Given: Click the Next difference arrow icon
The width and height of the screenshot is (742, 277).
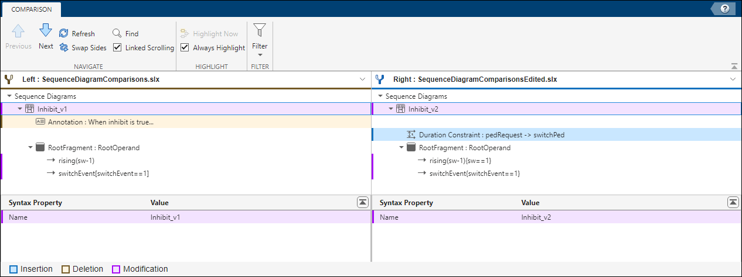Looking at the screenshot, I should point(46,30).
